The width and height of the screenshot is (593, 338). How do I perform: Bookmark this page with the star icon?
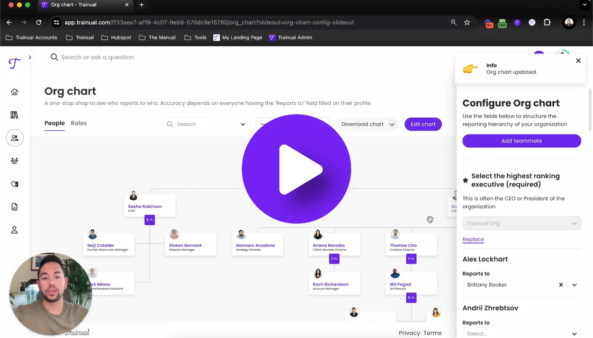[x=467, y=22]
